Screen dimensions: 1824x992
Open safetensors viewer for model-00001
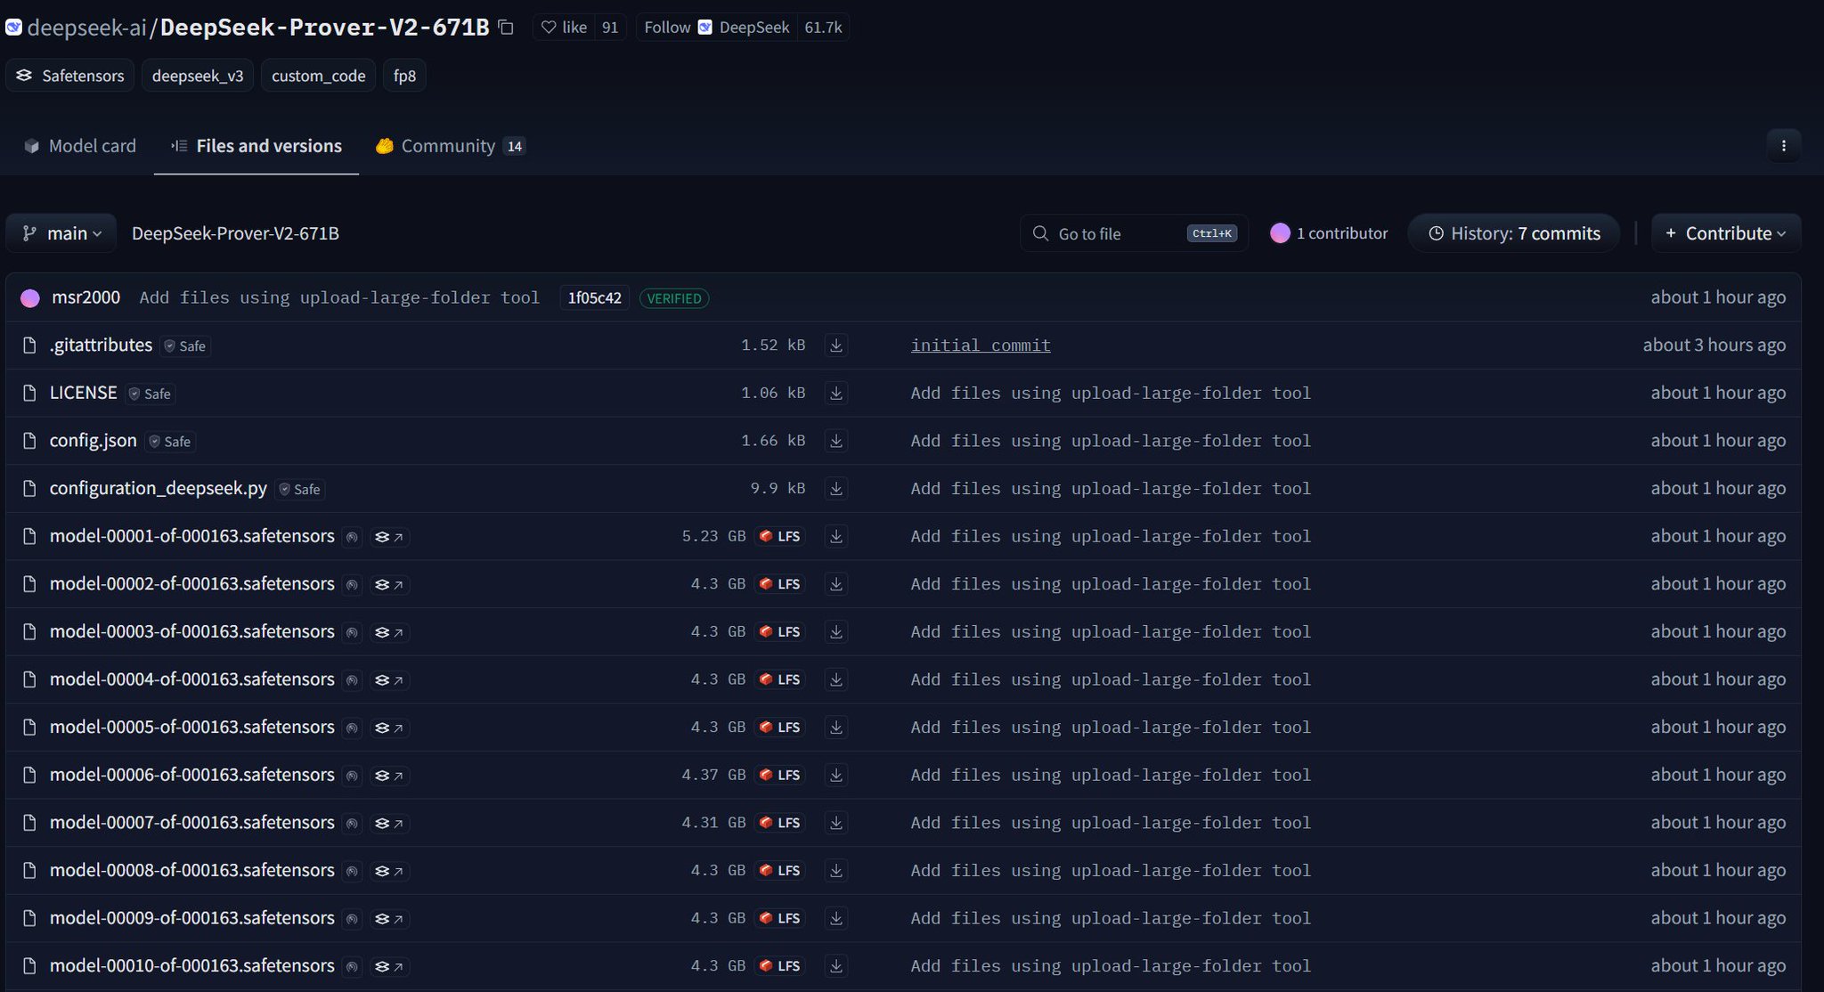click(x=389, y=537)
